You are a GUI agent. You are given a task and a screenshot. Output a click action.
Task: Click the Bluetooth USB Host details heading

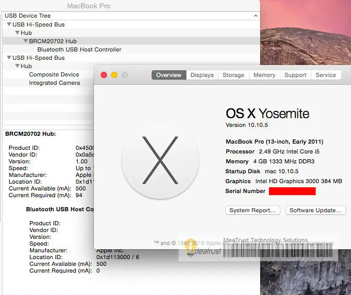pos(60,209)
